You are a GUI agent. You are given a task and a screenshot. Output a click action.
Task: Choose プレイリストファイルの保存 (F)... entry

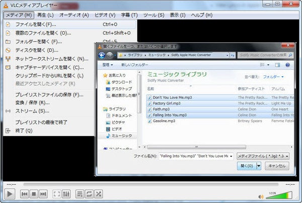point(49,94)
